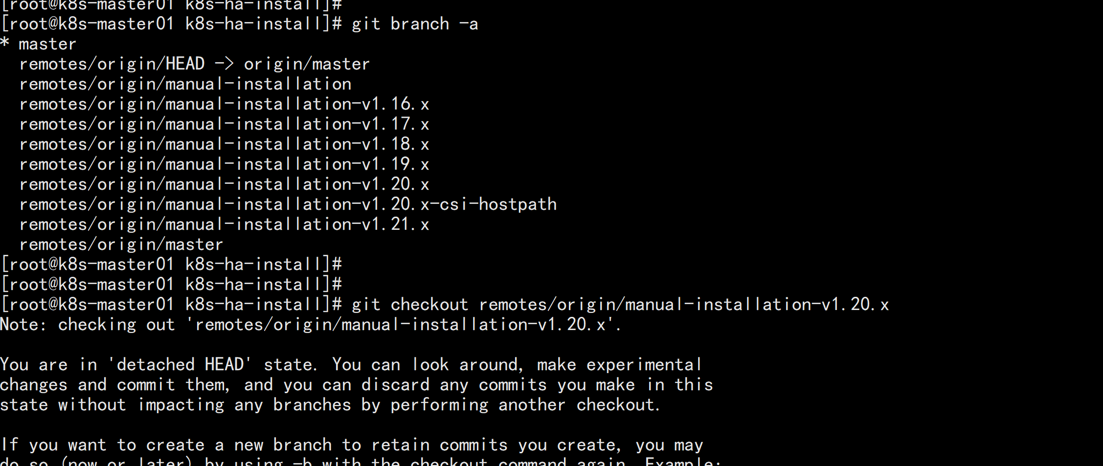1103x466 pixels.
Task: Click the second empty prompt after branch list
Action: (x=171, y=285)
